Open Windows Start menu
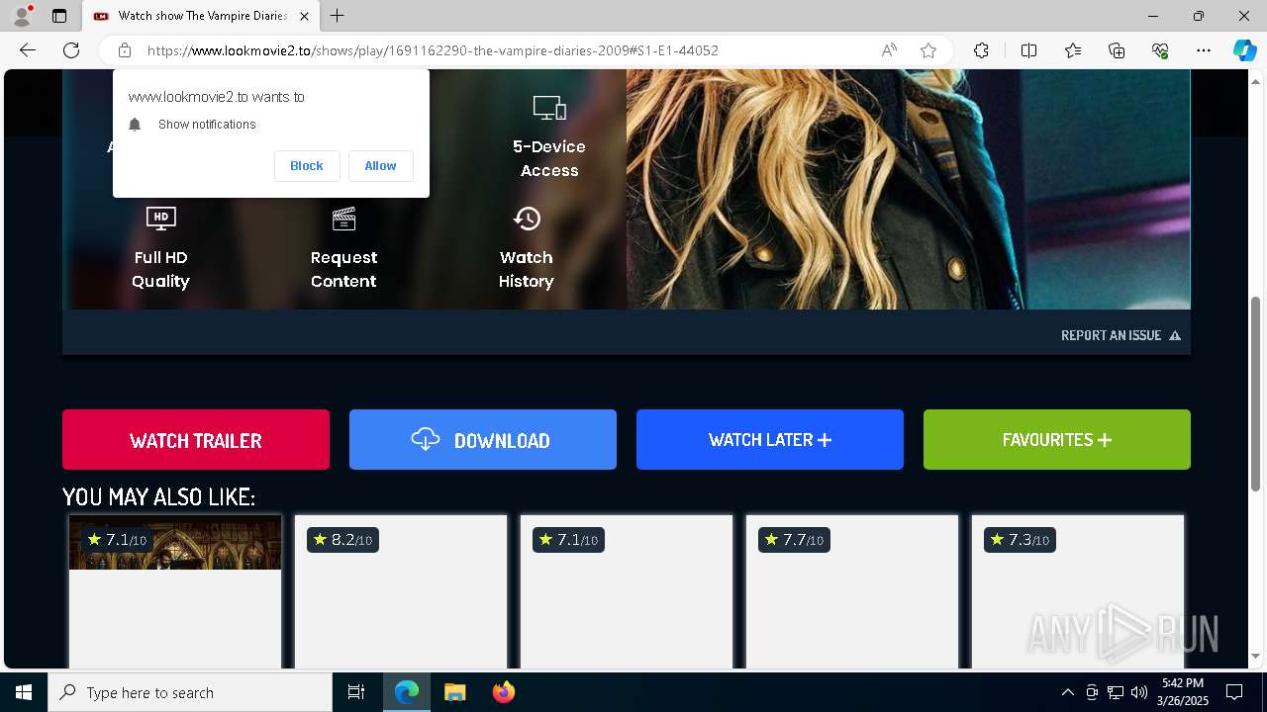The width and height of the screenshot is (1267, 712). click(24, 692)
